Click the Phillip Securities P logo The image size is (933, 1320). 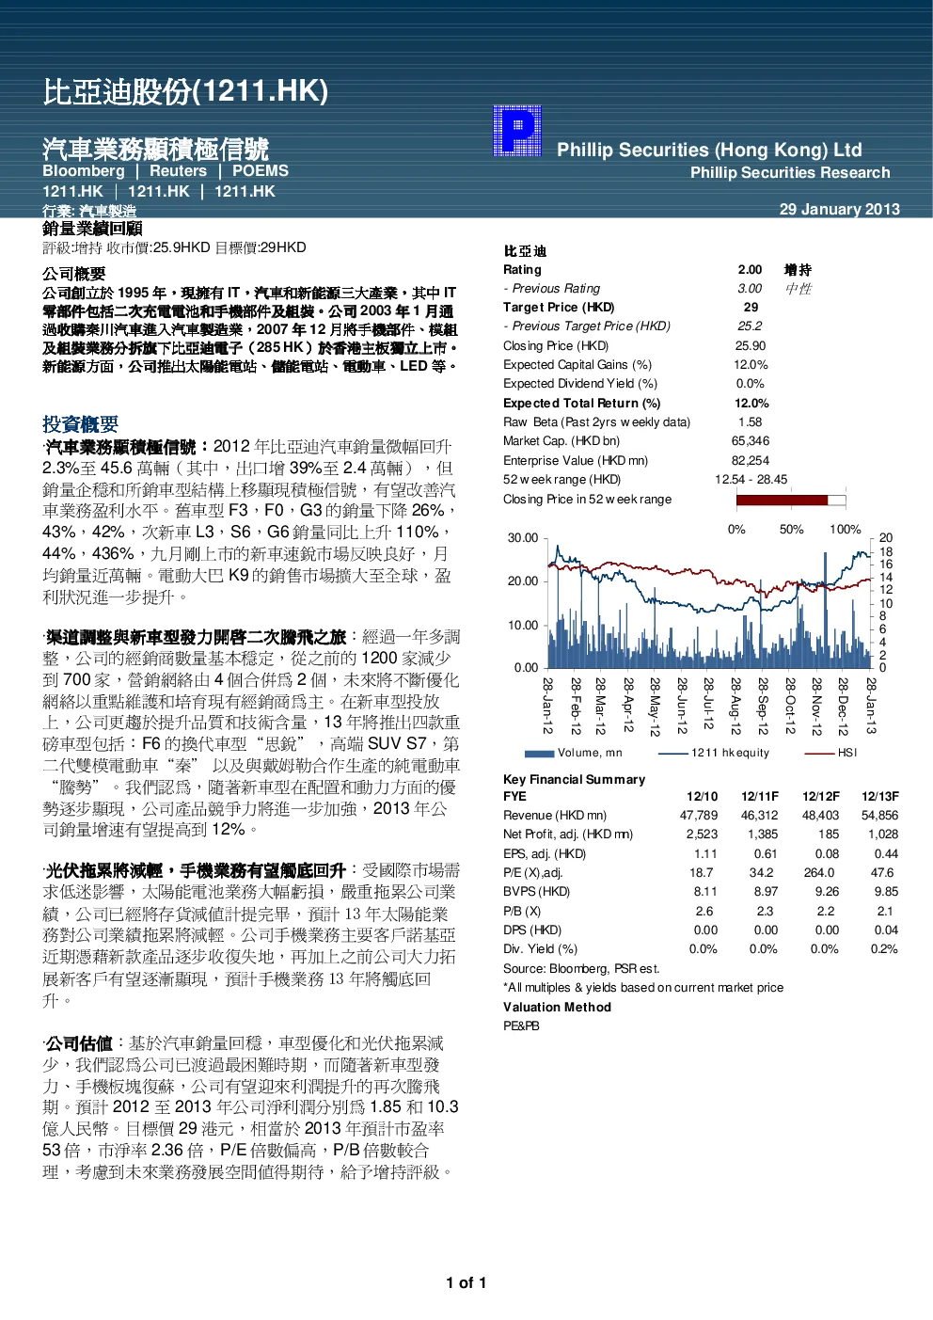click(x=517, y=131)
